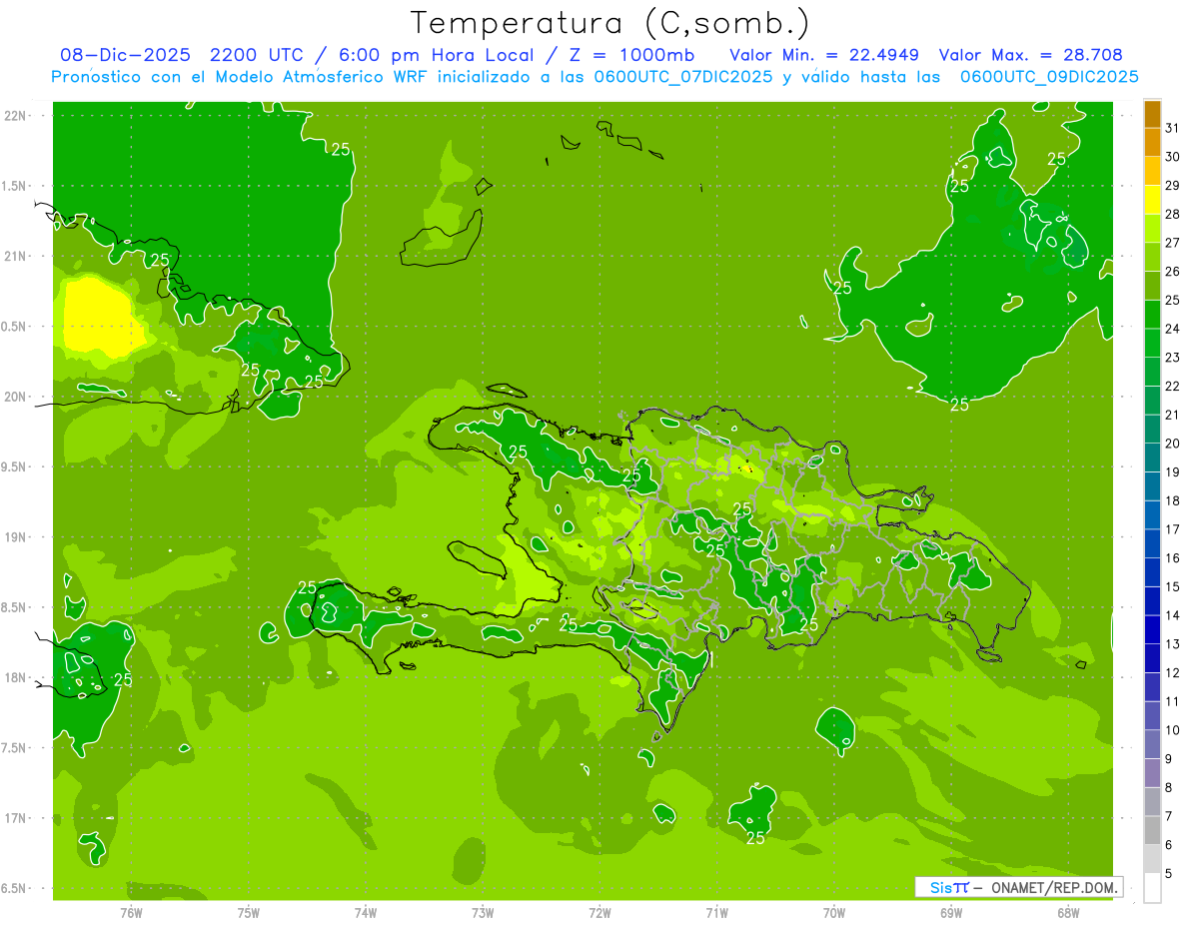Click the color scale label "29"
This screenshot has height=926, width=1199.
(1173, 186)
